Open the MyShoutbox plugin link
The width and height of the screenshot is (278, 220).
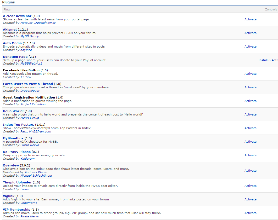[x=13, y=138]
